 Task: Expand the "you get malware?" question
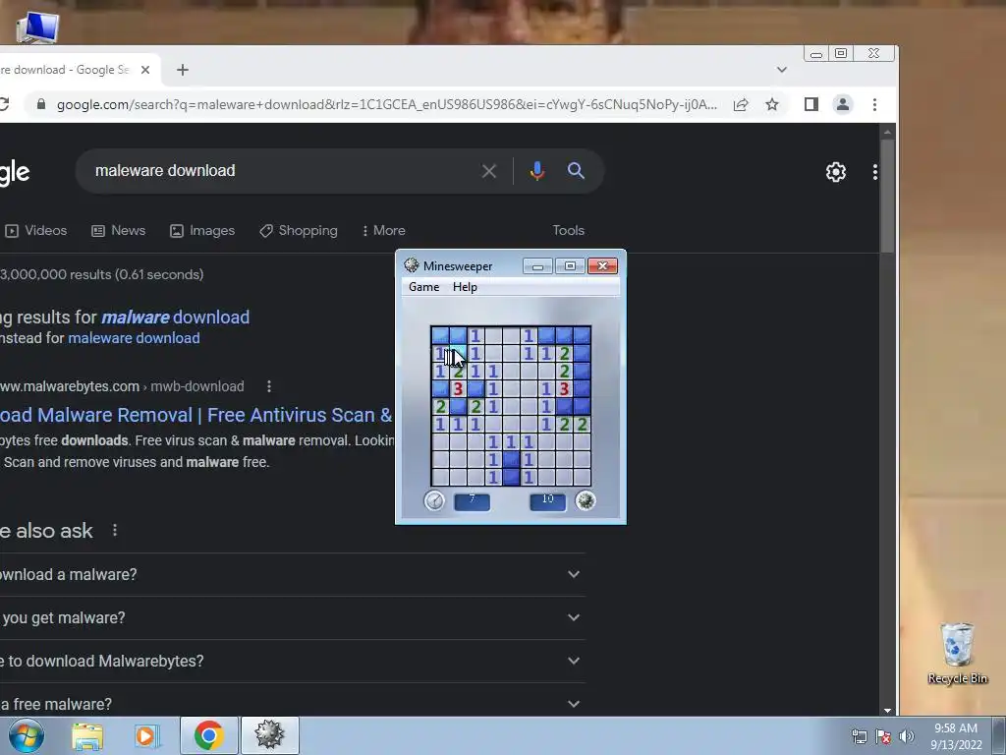(x=292, y=617)
